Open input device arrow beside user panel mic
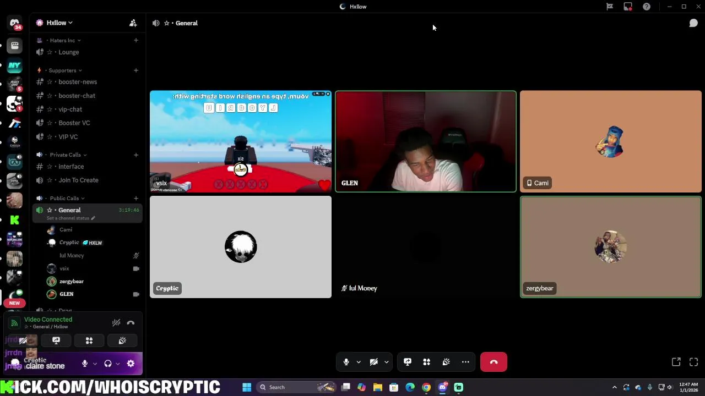The image size is (705, 396). (x=95, y=364)
